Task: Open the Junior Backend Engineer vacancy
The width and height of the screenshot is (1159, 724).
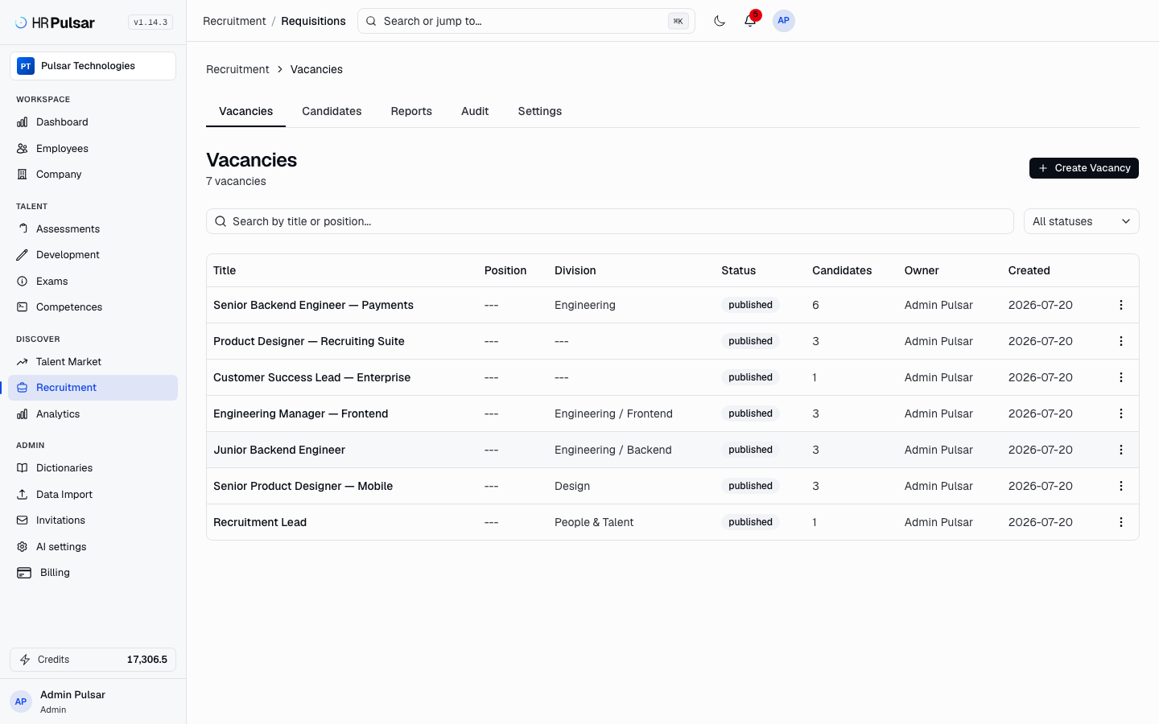Action: pos(279,450)
